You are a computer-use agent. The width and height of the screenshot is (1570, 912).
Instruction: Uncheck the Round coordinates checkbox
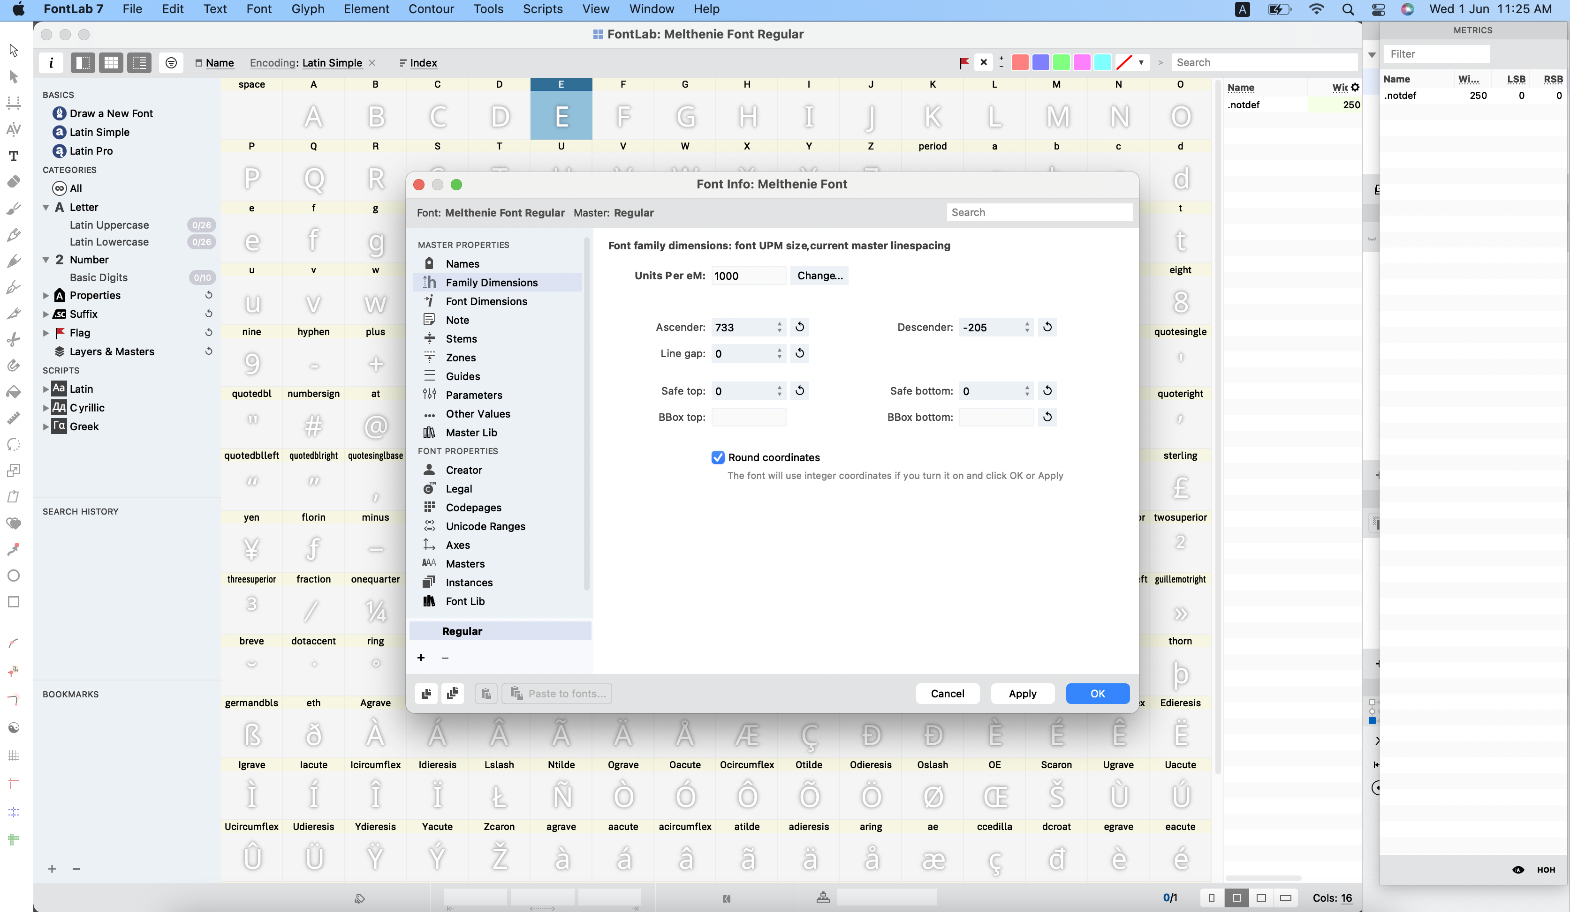coord(718,457)
